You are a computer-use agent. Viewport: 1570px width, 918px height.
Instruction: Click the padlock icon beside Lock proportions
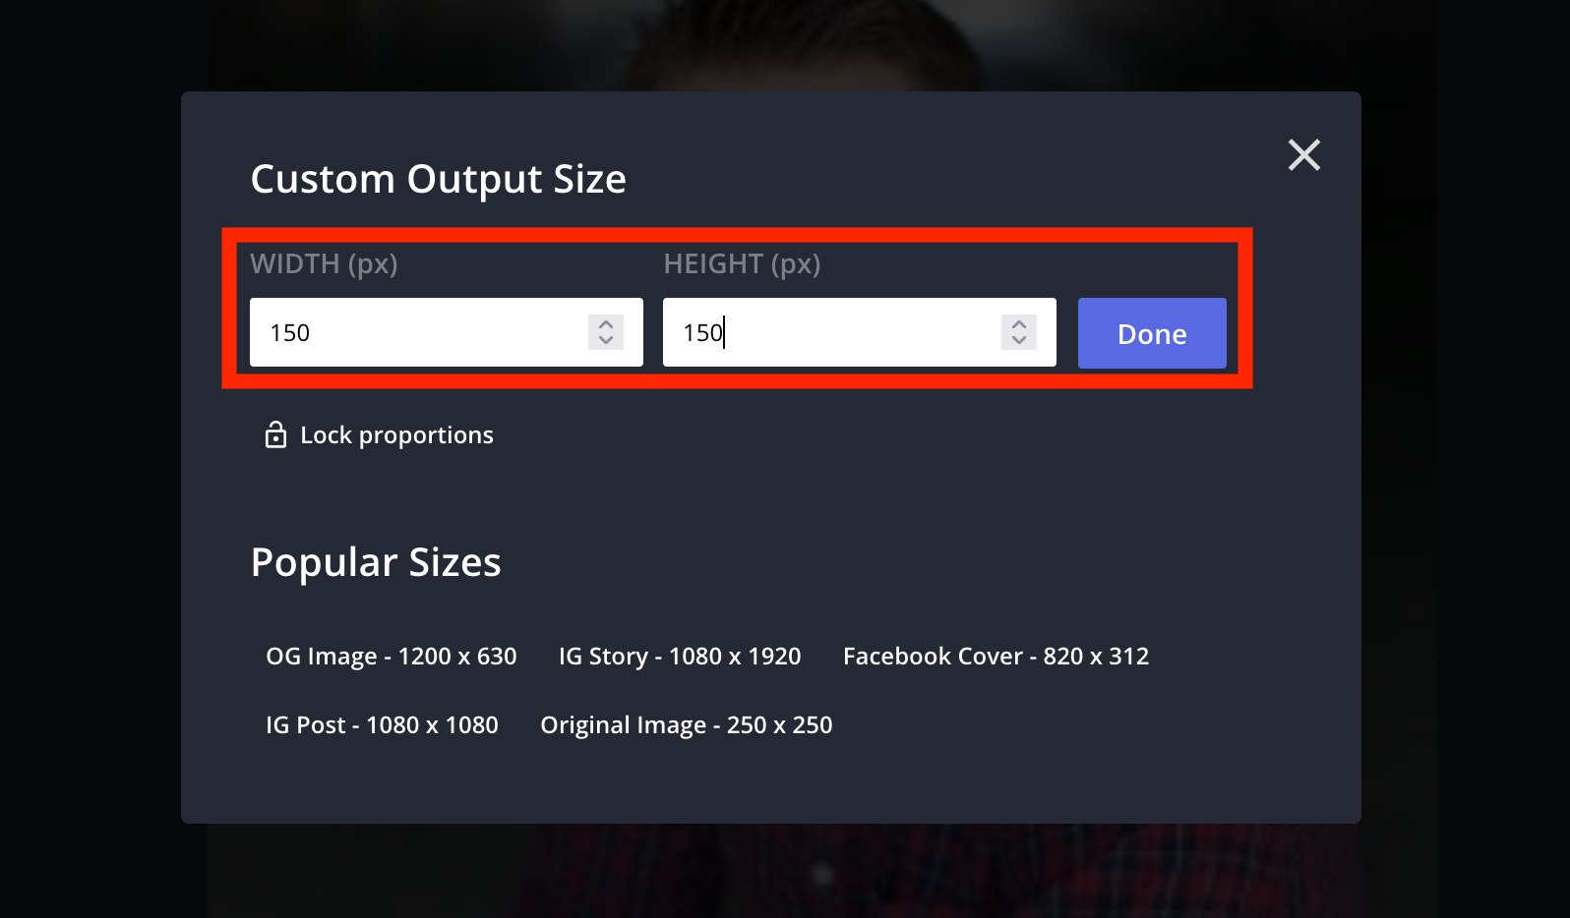coord(275,434)
